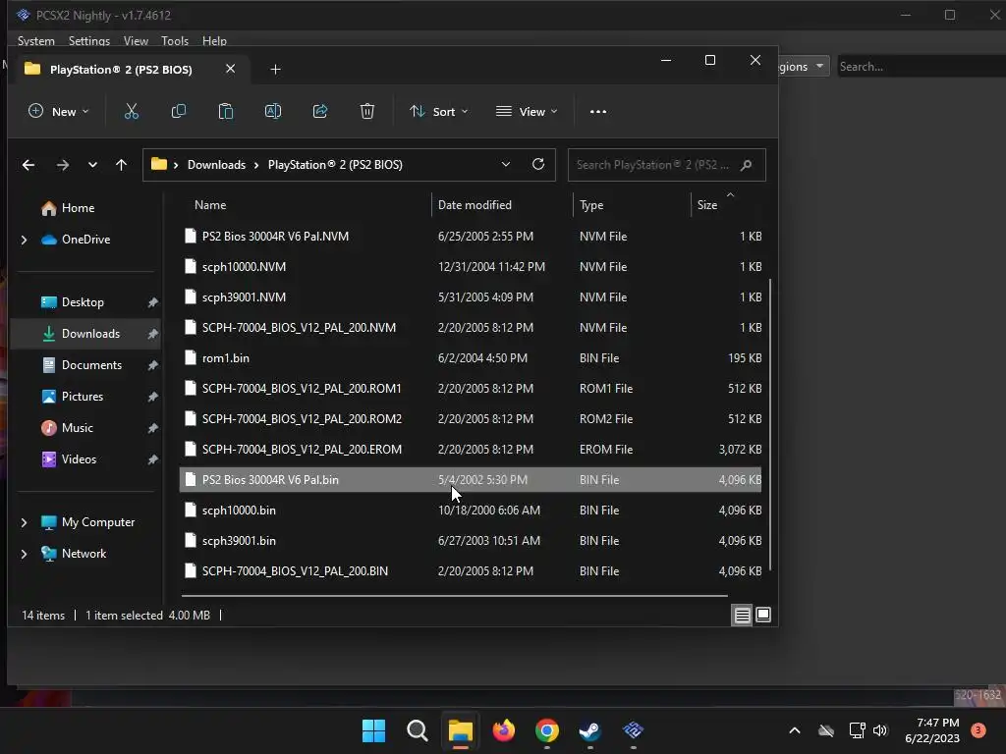The image size is (1006, 754).
Task: Select SCPH-70004_BIOS_V12_PAL_200.EROM file
Action: [471, 450]
